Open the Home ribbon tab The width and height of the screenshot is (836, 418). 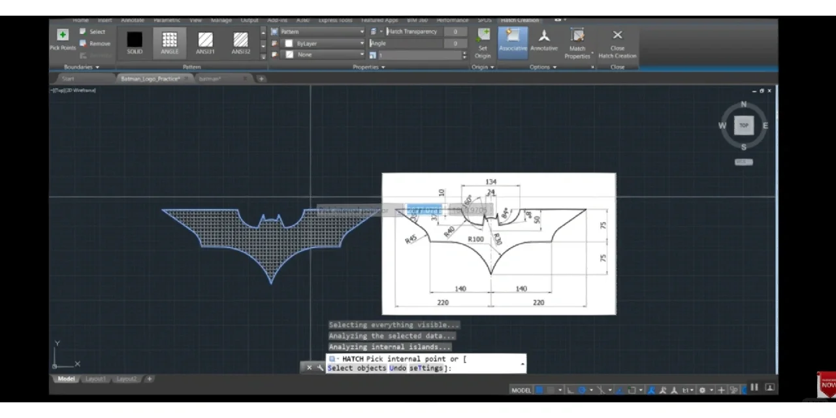pos(80,20)
